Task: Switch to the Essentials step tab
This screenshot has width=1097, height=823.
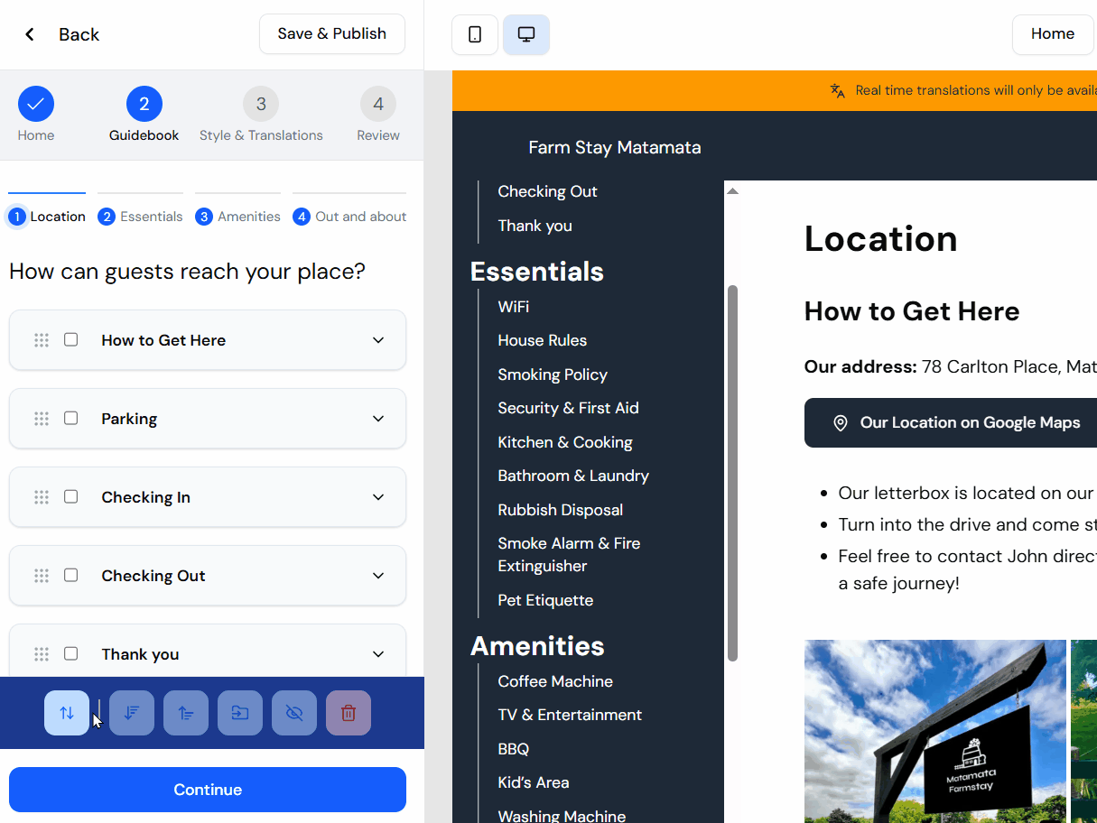Action: pyautogui.click(x=140, y=216)
